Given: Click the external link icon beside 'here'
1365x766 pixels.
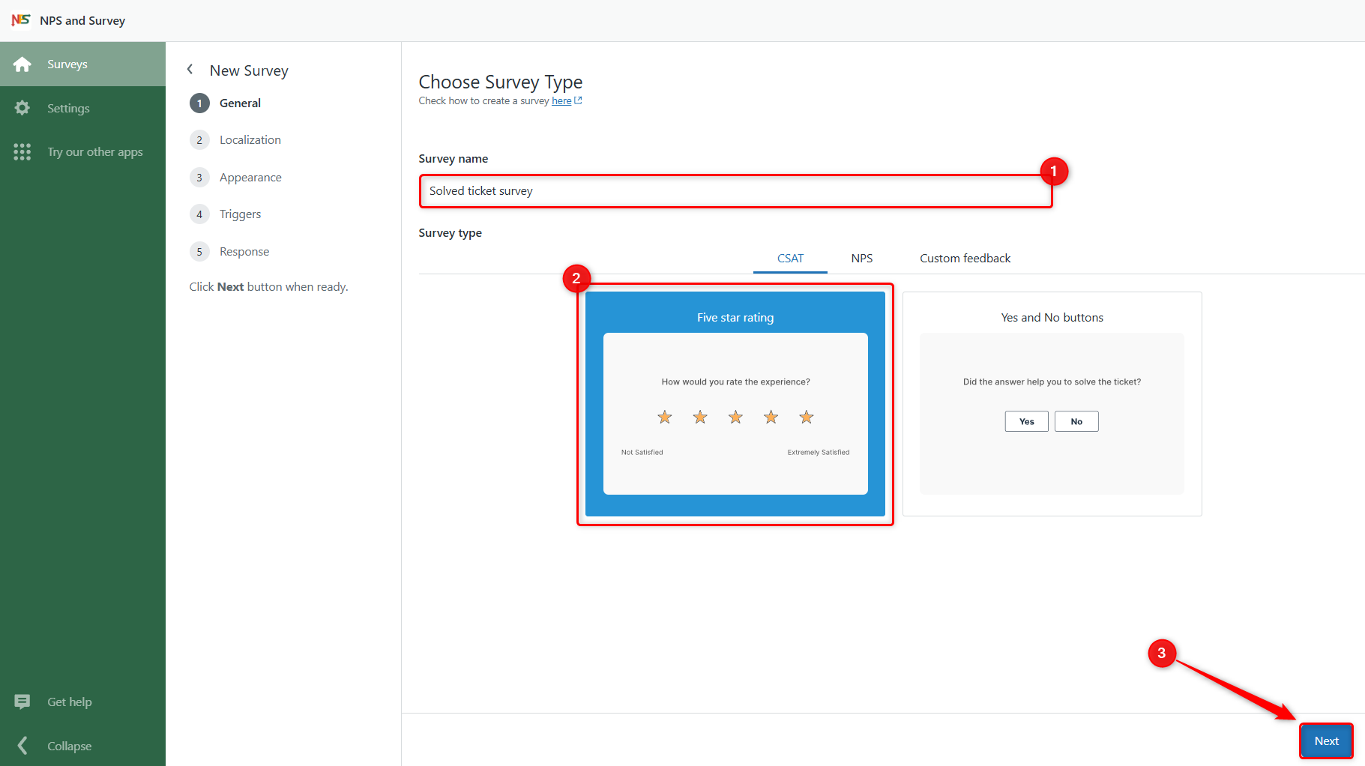Looking at the screenshot, I should click(x=578, y=100).
